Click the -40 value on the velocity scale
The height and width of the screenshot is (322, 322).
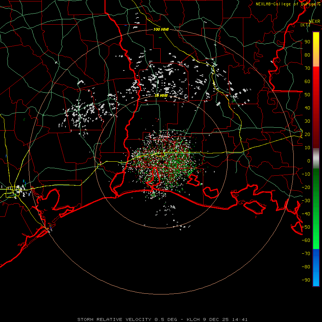click(x=306, y=214)
